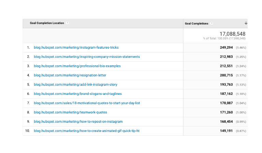Select value 178,087 in row 7

coord(226,103)
